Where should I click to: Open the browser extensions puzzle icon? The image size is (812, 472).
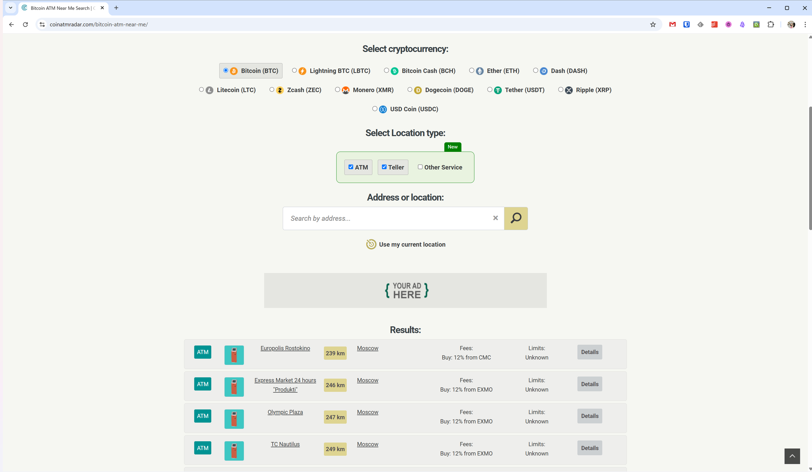click(771, 24)
